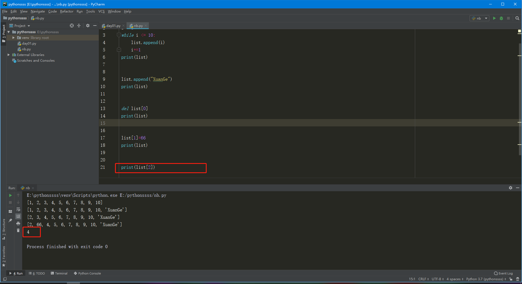Open the print console output icon
The width and height of the screenshot is (522, 284).
coord(18,223)
